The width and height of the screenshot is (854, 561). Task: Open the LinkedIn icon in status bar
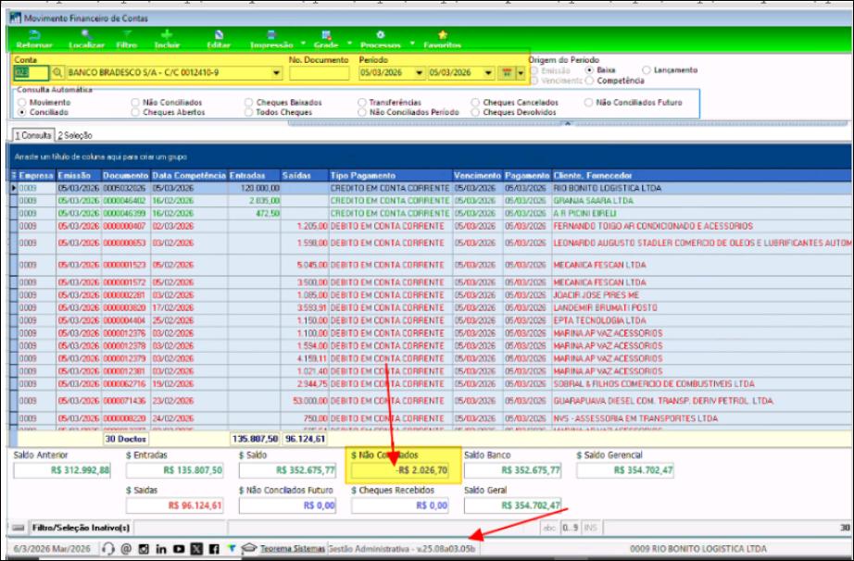pos(161,549)
